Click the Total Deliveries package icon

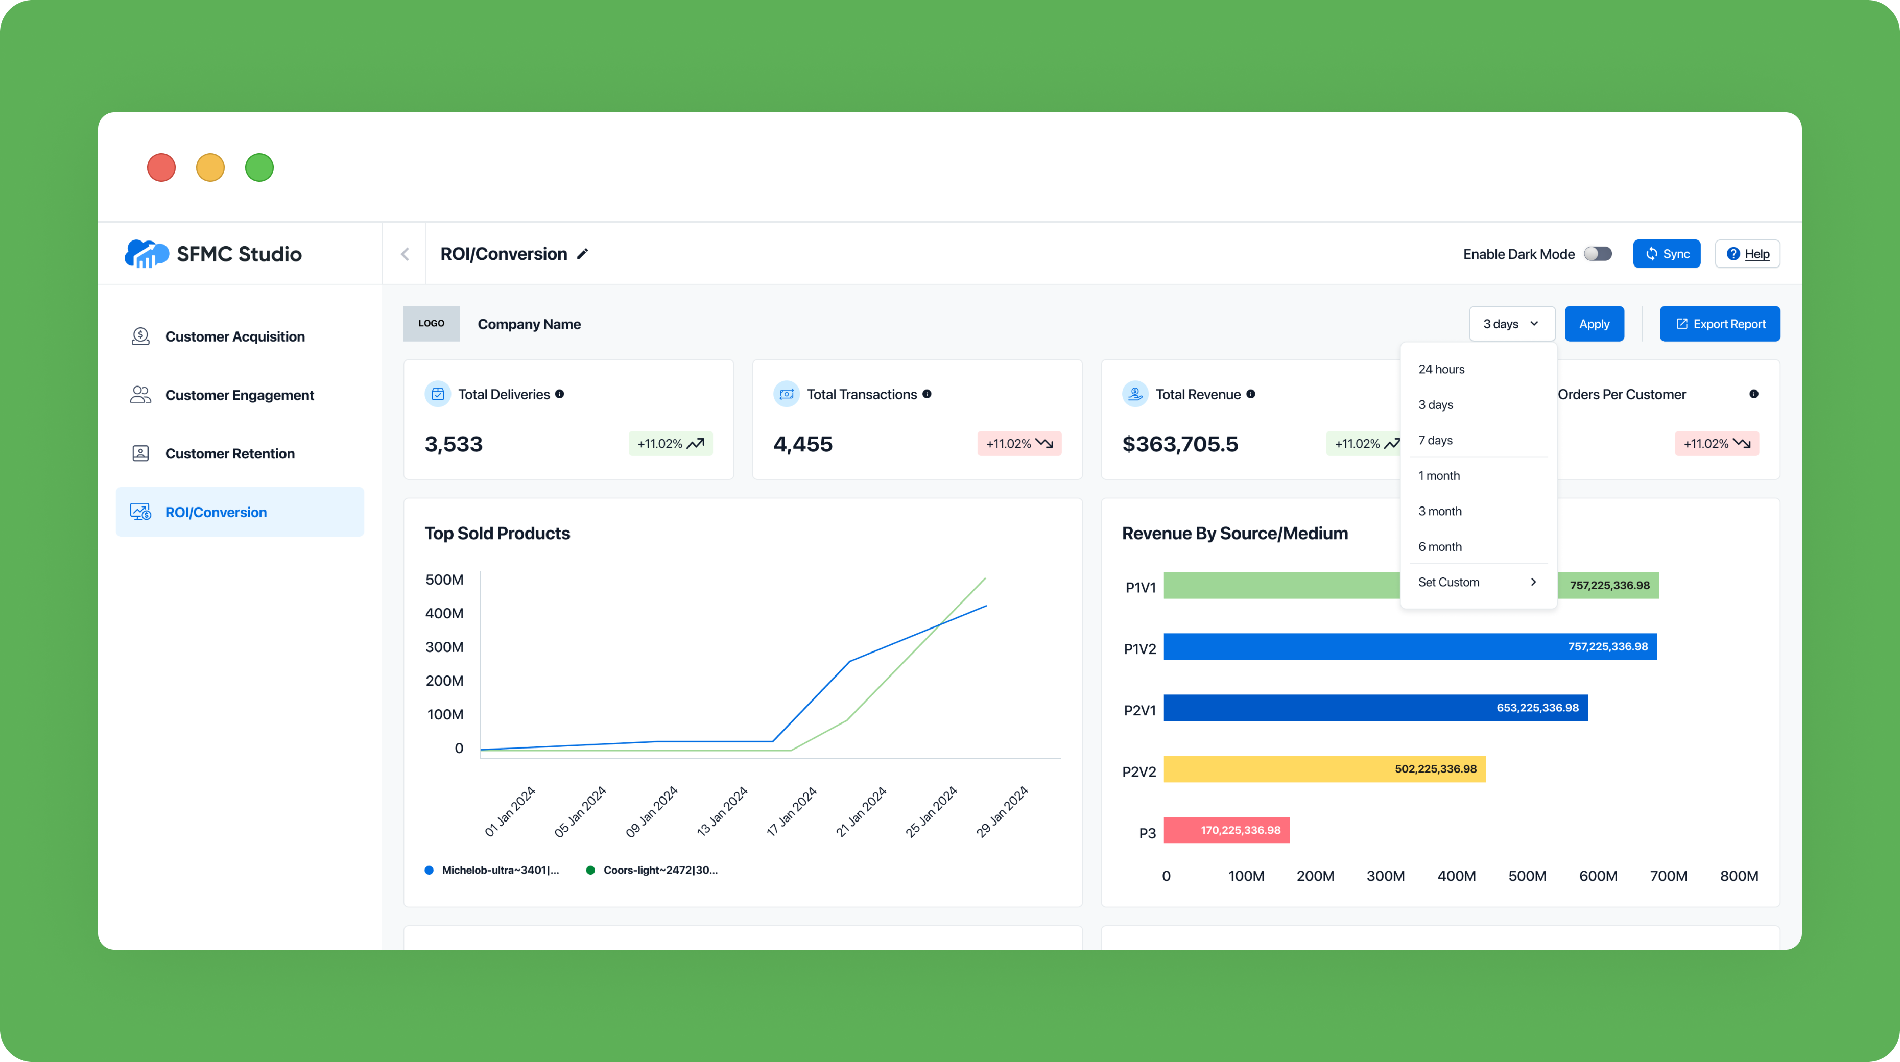[x=437, y=394]
